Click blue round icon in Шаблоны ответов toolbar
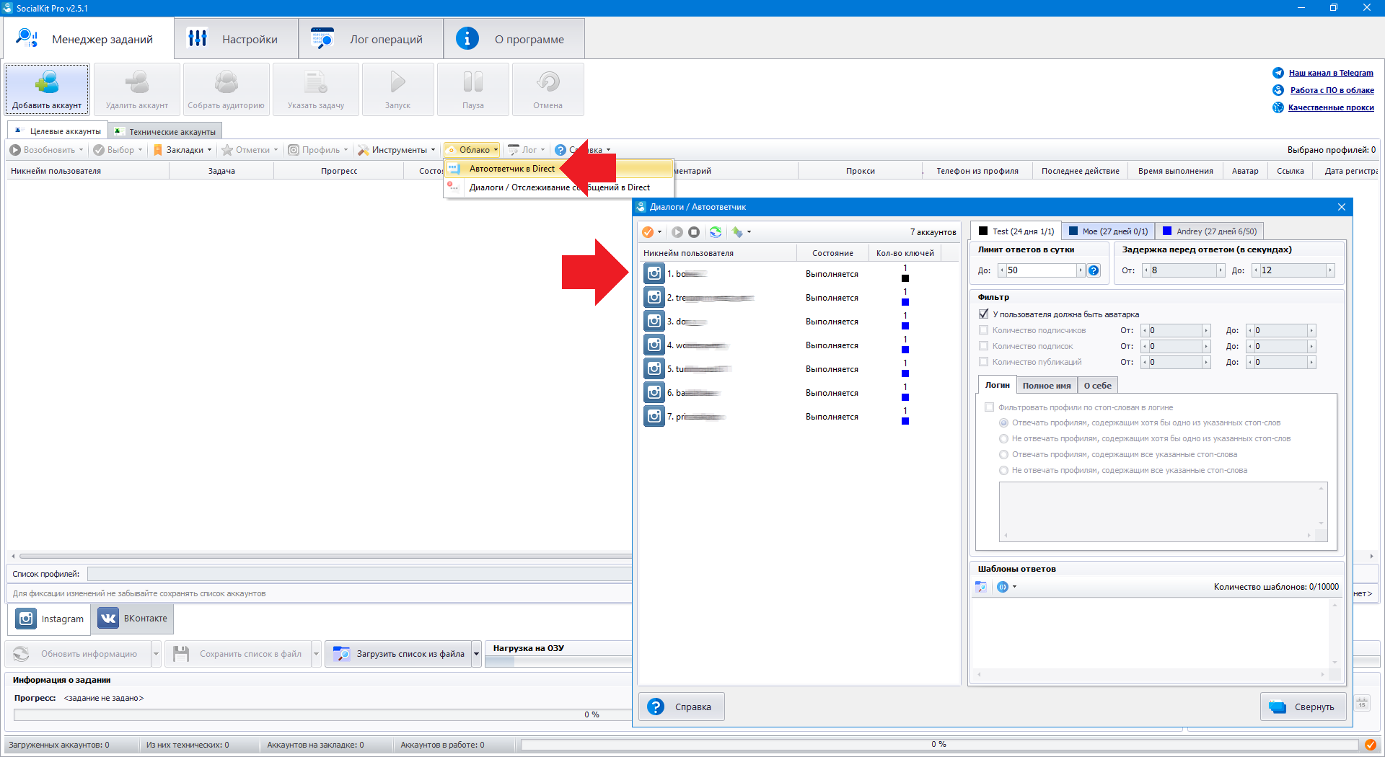 (x=1002, y=587)
